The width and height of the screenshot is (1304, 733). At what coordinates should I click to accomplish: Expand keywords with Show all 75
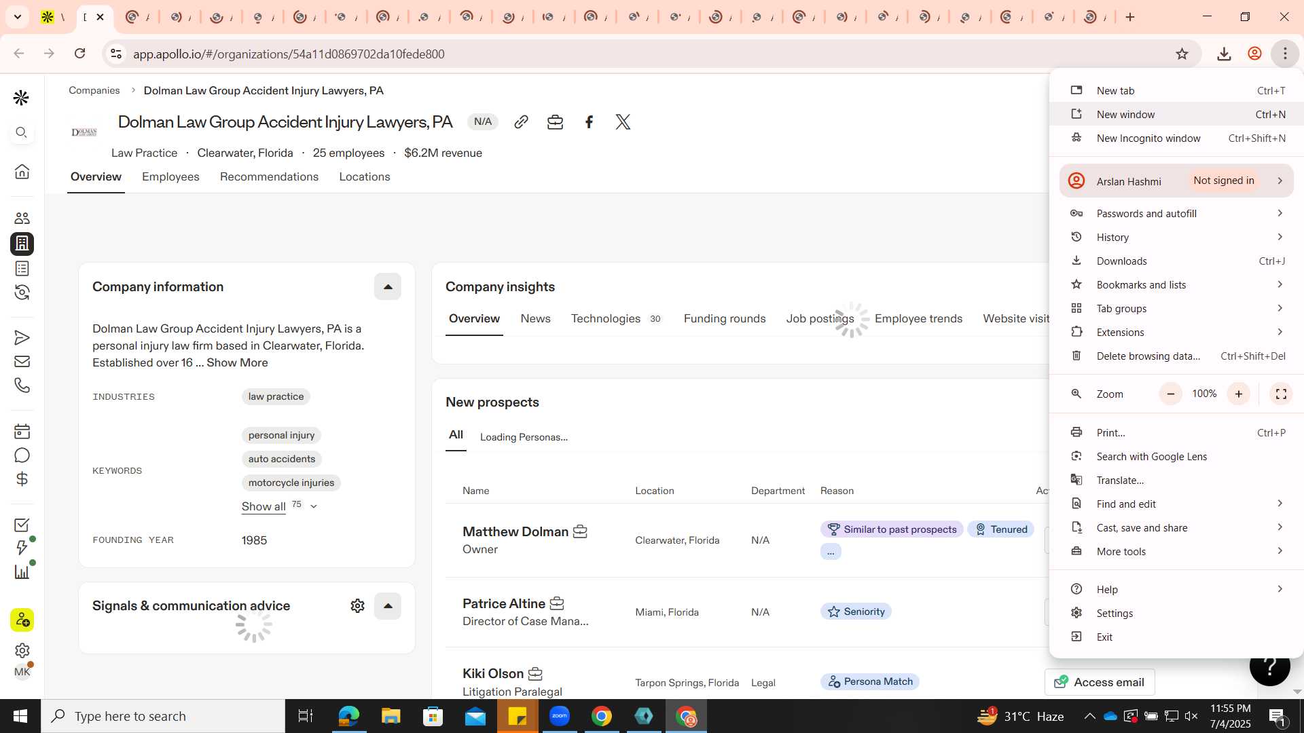pos(279,506)
